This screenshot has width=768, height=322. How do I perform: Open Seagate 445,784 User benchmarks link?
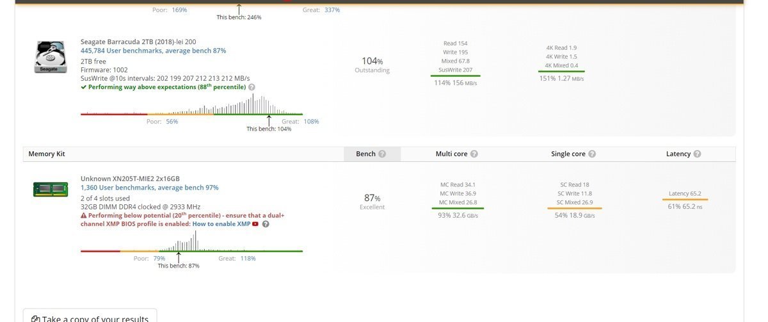pyautogui.click(x=153, y=51)
